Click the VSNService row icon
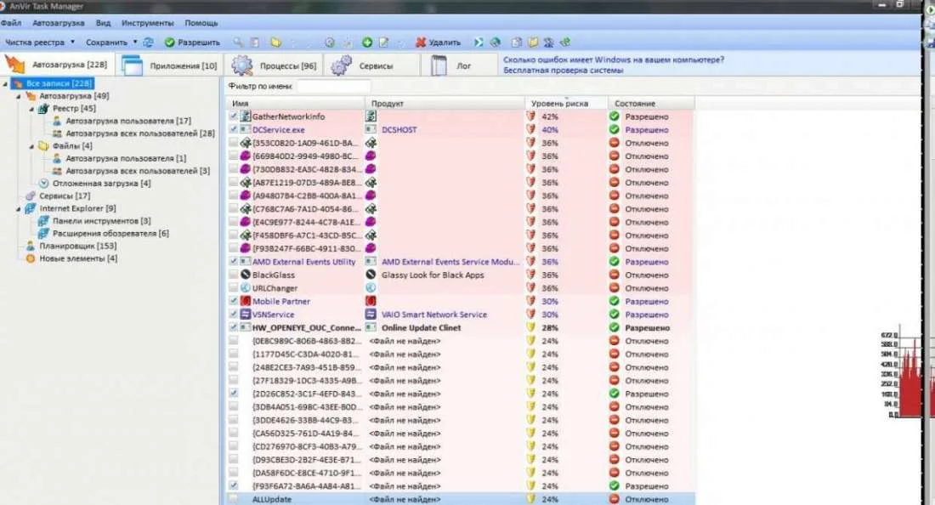This screenshot has width=935, height=505. coord(245,315)
